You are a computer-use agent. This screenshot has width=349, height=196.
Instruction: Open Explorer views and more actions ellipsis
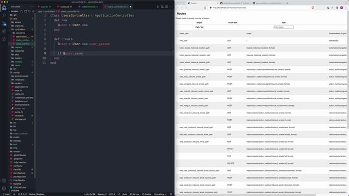pyautogui.click(x=32, y=7)
